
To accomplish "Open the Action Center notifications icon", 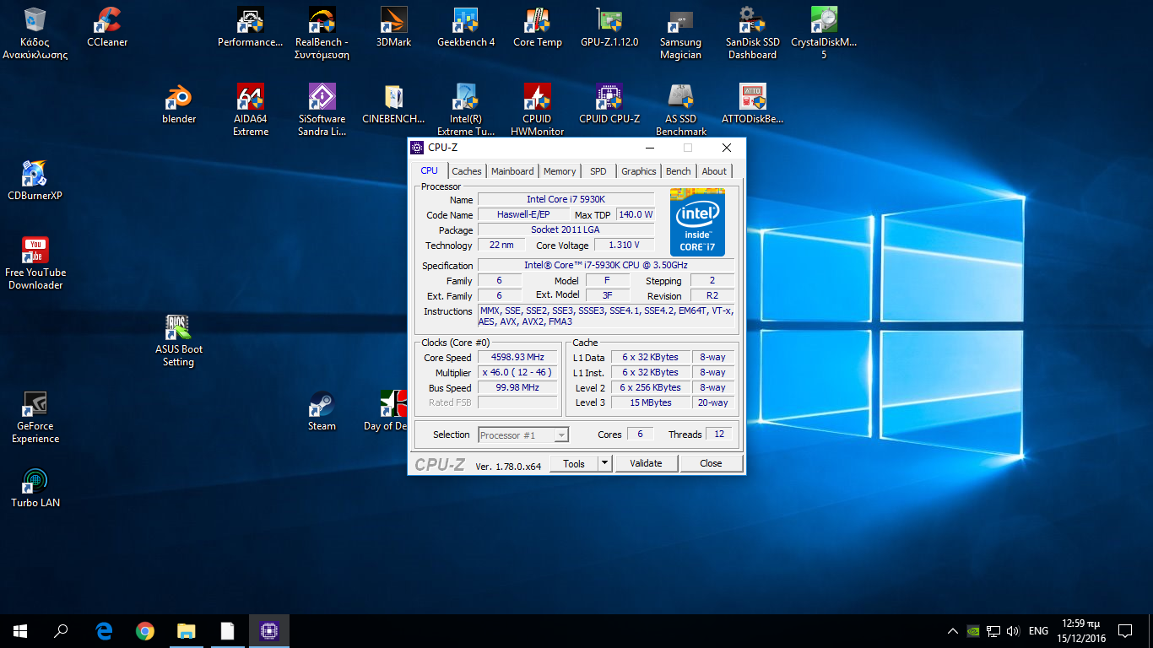I will click(x=1124, y=631).
